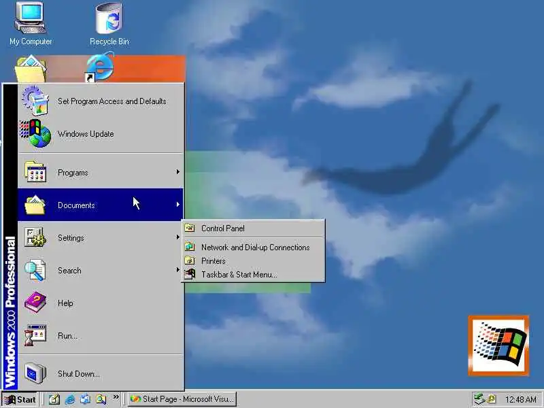
Task: Choose Documents in the Start menu
Action: [x=101, y=205]
